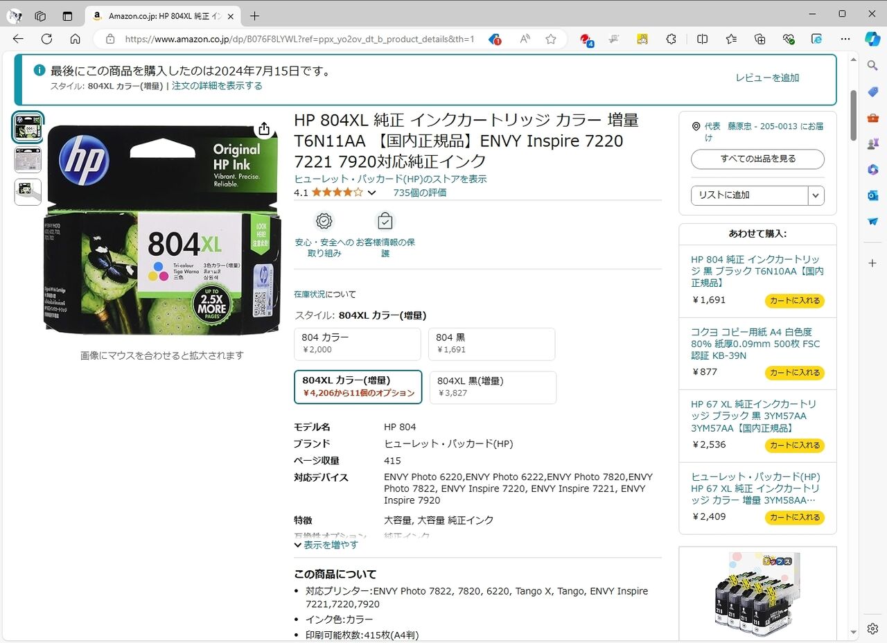The height and width of the screenshot is (643, 887).
Task: Open Shopping tag in the sidebar
Action: coord(872,91)
